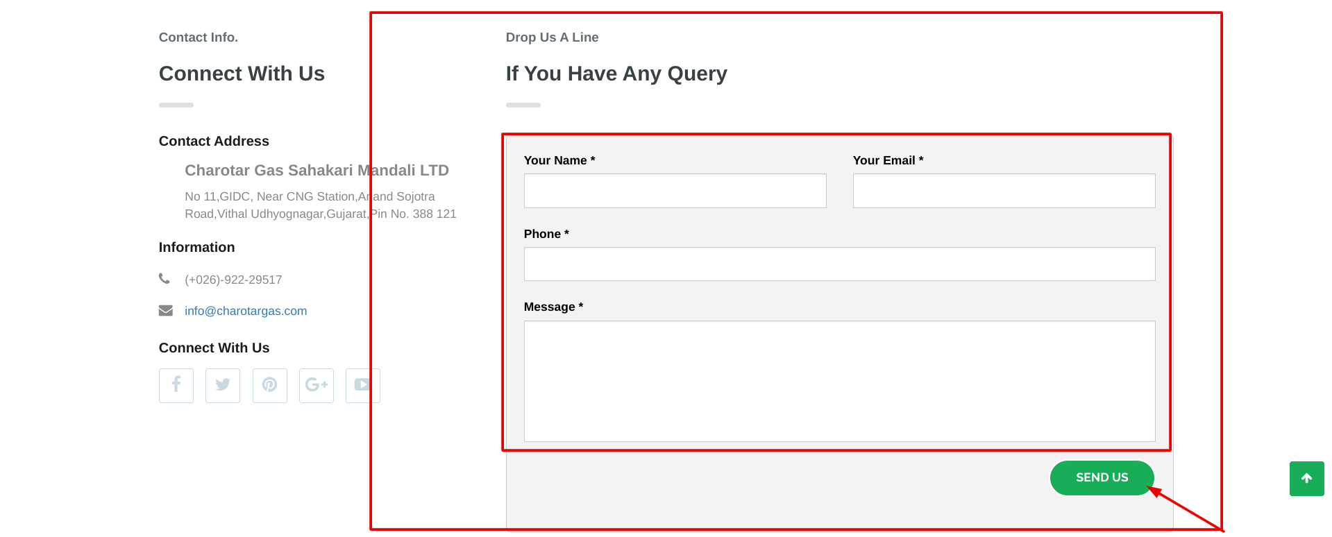Open the Pinterest social icon
The width and height of the screenshot is (1332, 537).
[x=269, y=385]
